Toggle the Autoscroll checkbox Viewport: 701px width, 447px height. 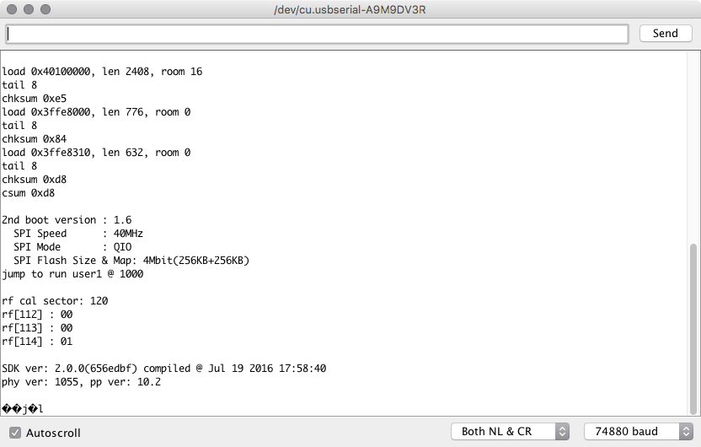(x=15, y=432)
